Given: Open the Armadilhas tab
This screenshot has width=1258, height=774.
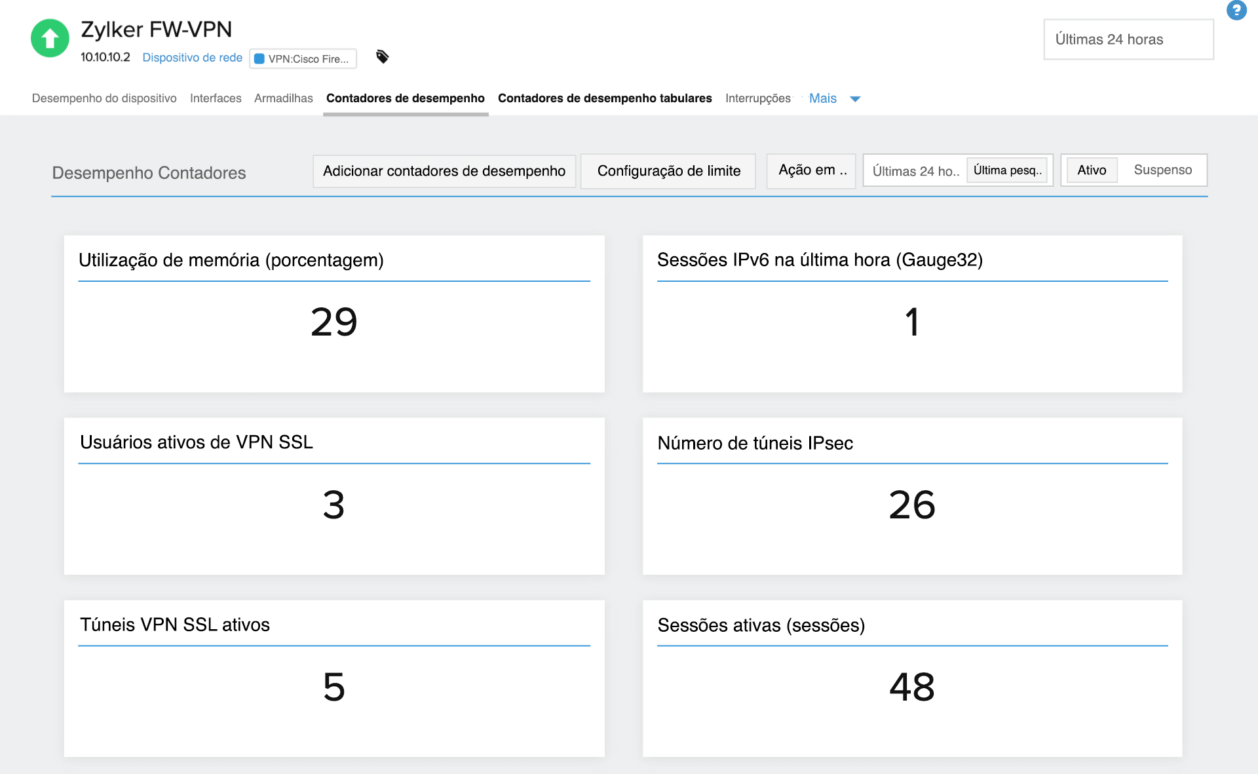Looking at the screenshot, I should point(283,98).
